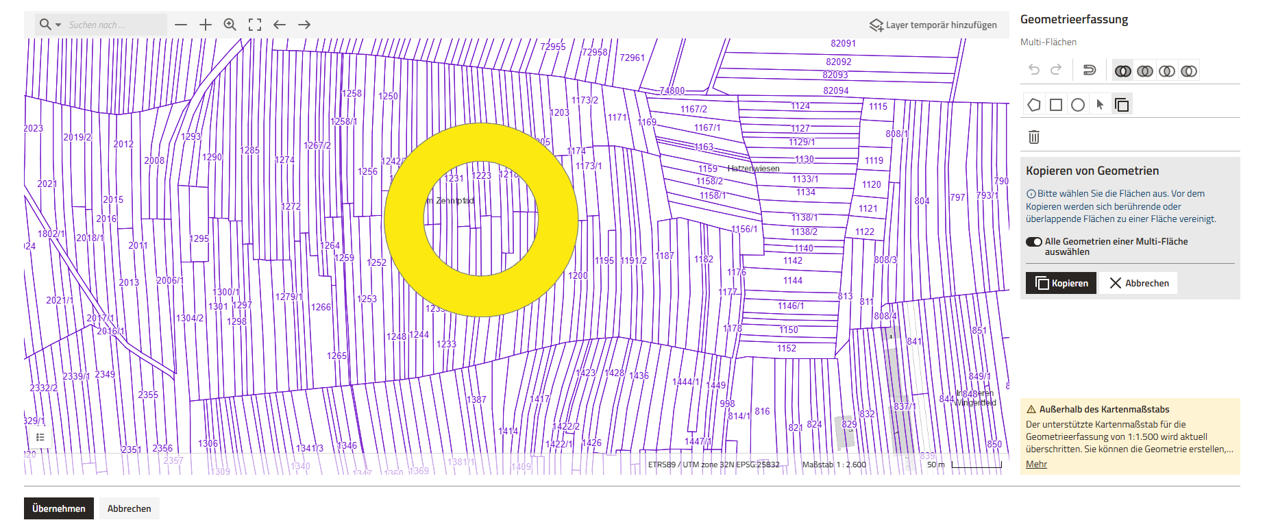
Task: Activate the pointer selection tool
Action: [1100, 105]
